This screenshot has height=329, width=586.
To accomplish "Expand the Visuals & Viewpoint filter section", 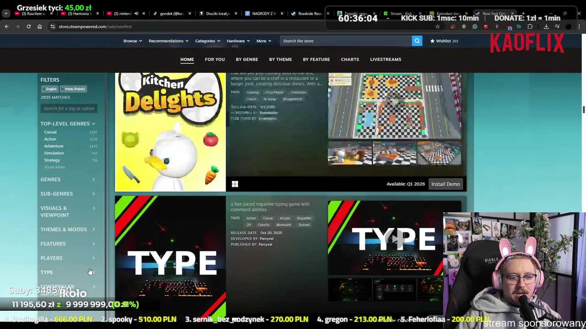I will [x=68, y=212].
